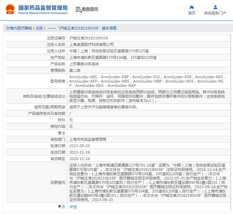Click the 附件 row label

click(x=61, y=120)
